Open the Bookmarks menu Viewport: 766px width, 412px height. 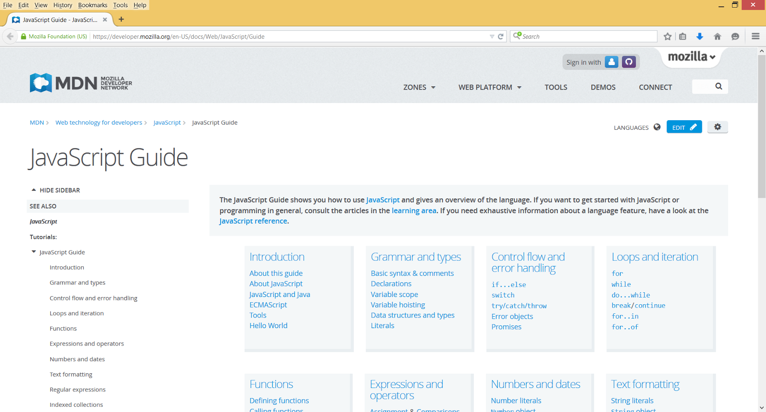(92, 5)
